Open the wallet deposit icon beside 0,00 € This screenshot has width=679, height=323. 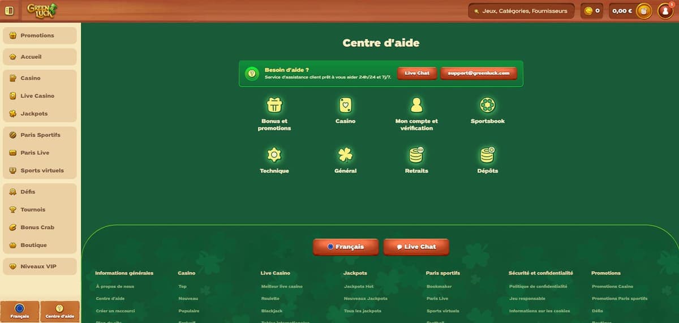click(644, 11)
